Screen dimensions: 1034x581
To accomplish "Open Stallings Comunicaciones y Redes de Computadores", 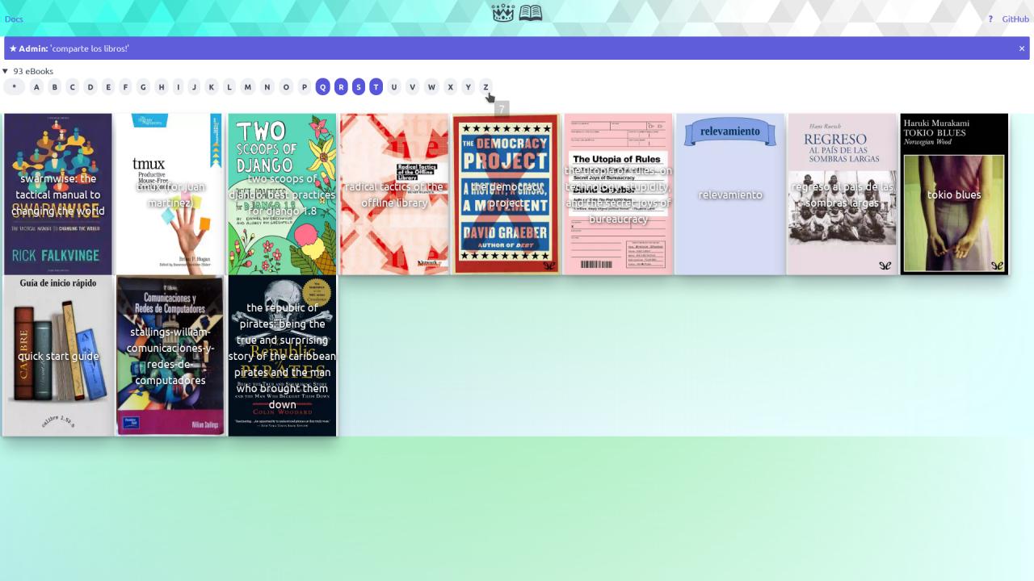I will [170, 356].
